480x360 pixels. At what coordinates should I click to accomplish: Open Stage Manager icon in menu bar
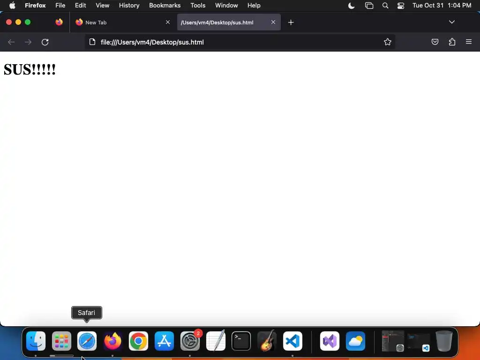click(369, 6)
